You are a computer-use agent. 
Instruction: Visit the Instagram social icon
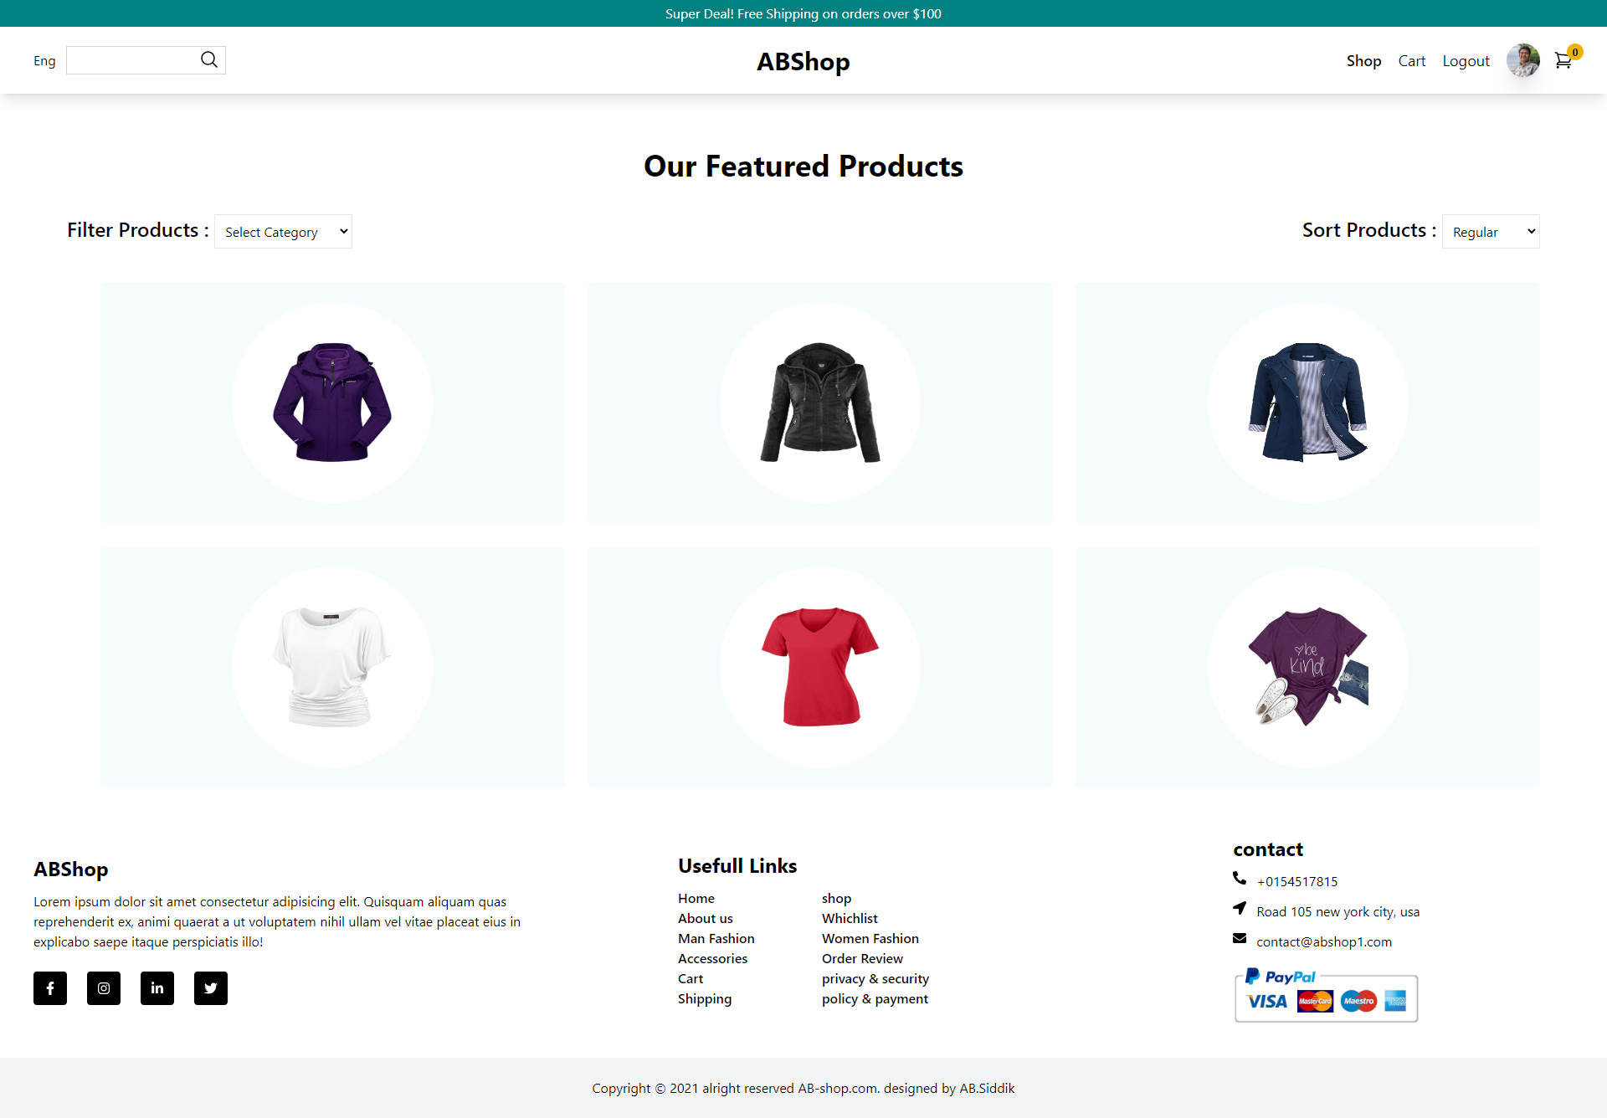click(103, 988)
